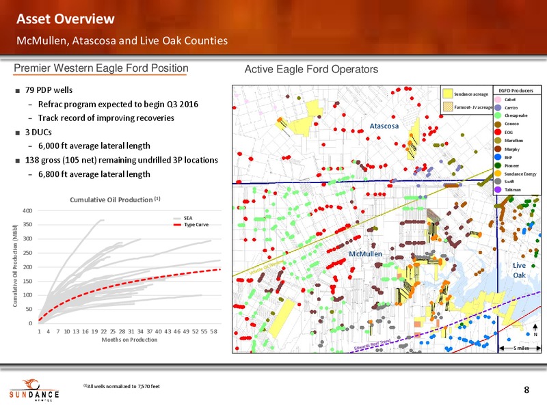The height and width of the screenshot is (410, 547).
Task: Click the '79 PDP wells' bullet
Action: 49,90
